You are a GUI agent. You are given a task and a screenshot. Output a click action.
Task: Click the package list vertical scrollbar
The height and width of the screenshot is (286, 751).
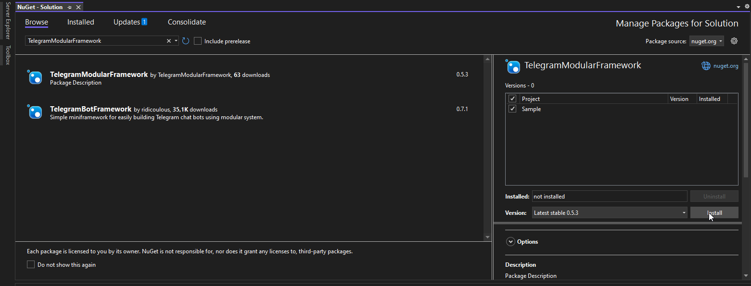[x=487, y=148]
